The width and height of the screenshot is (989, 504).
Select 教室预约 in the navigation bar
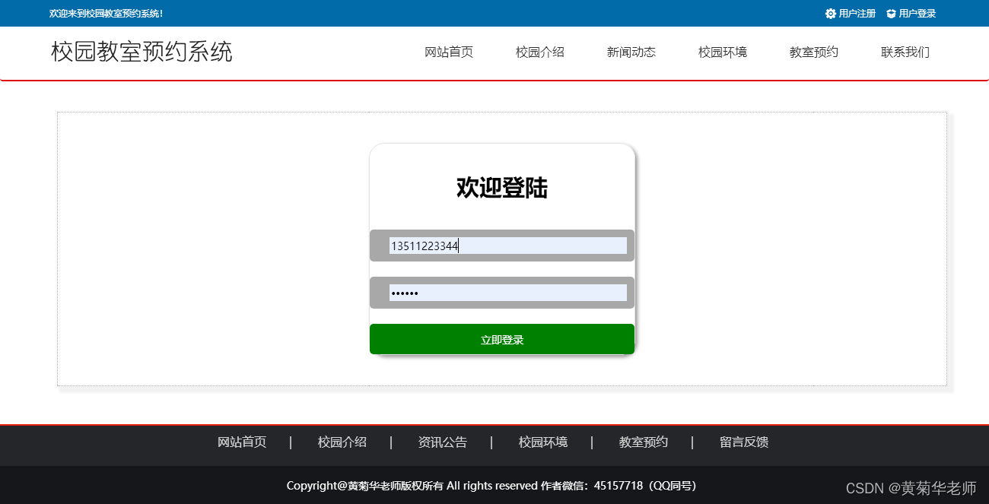tap(813, 52)
